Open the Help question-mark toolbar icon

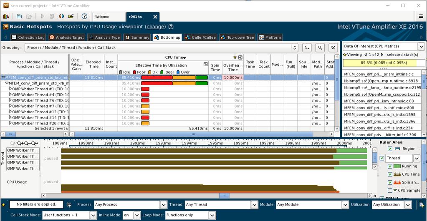click(x=84, y=16)
